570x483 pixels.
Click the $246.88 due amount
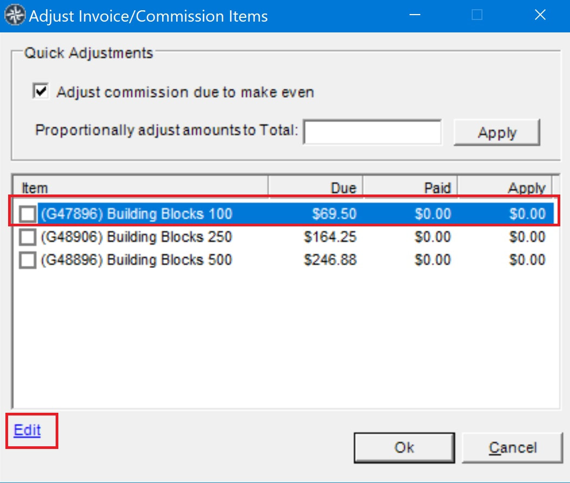click(330, 260)
